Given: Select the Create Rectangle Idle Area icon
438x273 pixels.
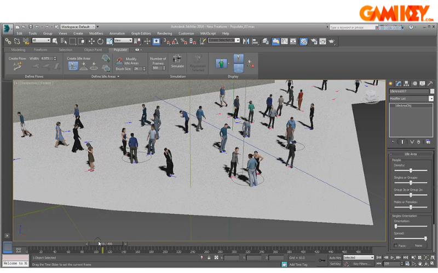Looking at the screenshot, I should point(84,66).
